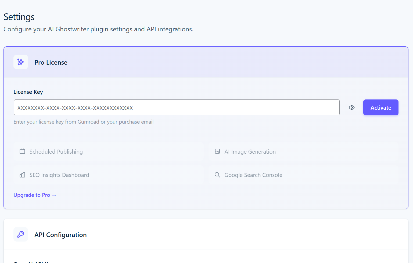Select the AI Image Generation feature card
The height and width of the screenshot is (263, 413).
click(x=304, y=151)
